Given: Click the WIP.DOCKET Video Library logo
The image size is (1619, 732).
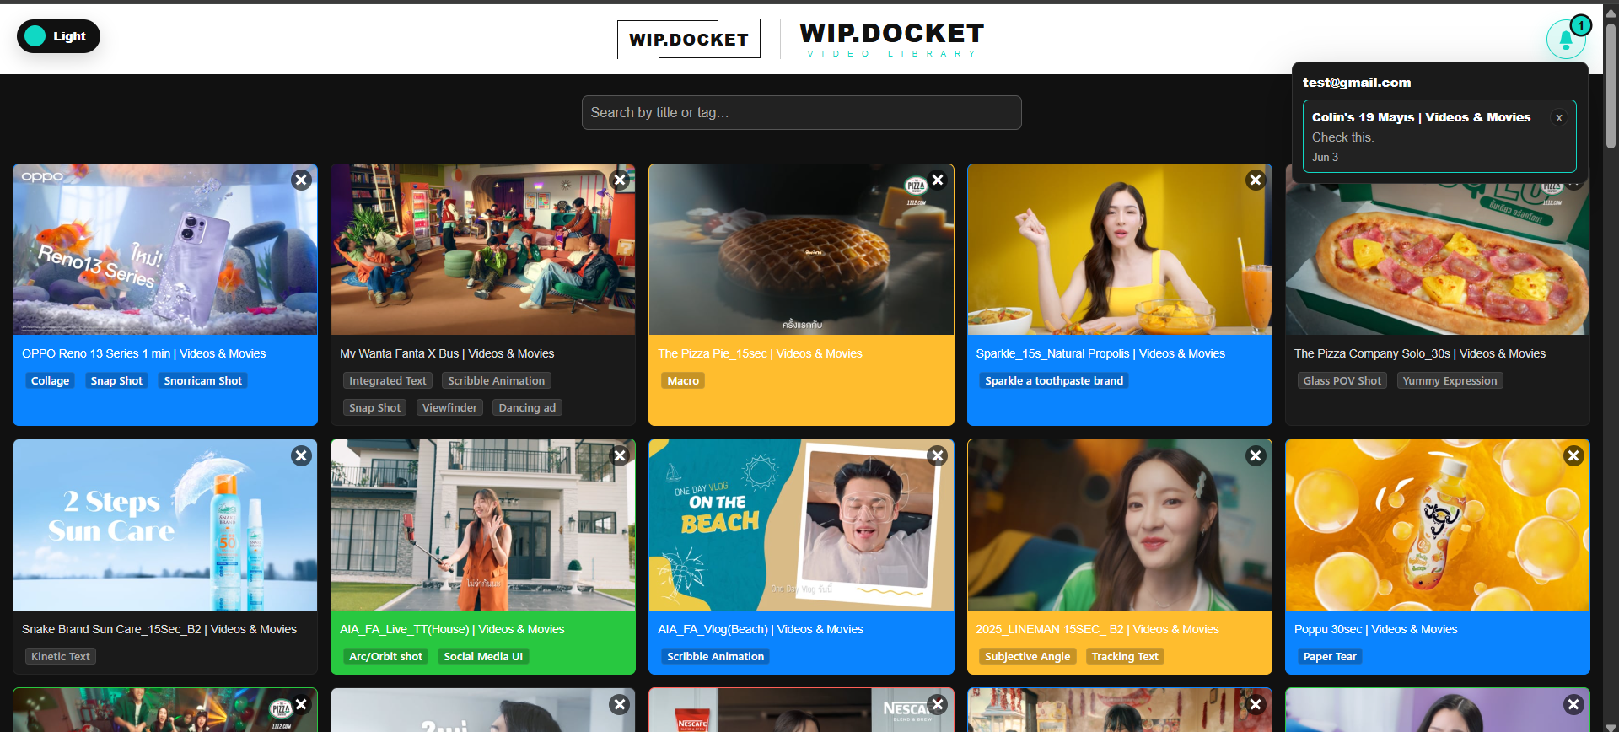Looking at the screenshot, I should pos(891,40).
